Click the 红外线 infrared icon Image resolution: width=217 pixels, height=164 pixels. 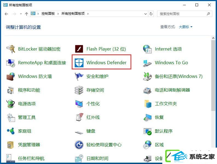[x=80, y=117]
